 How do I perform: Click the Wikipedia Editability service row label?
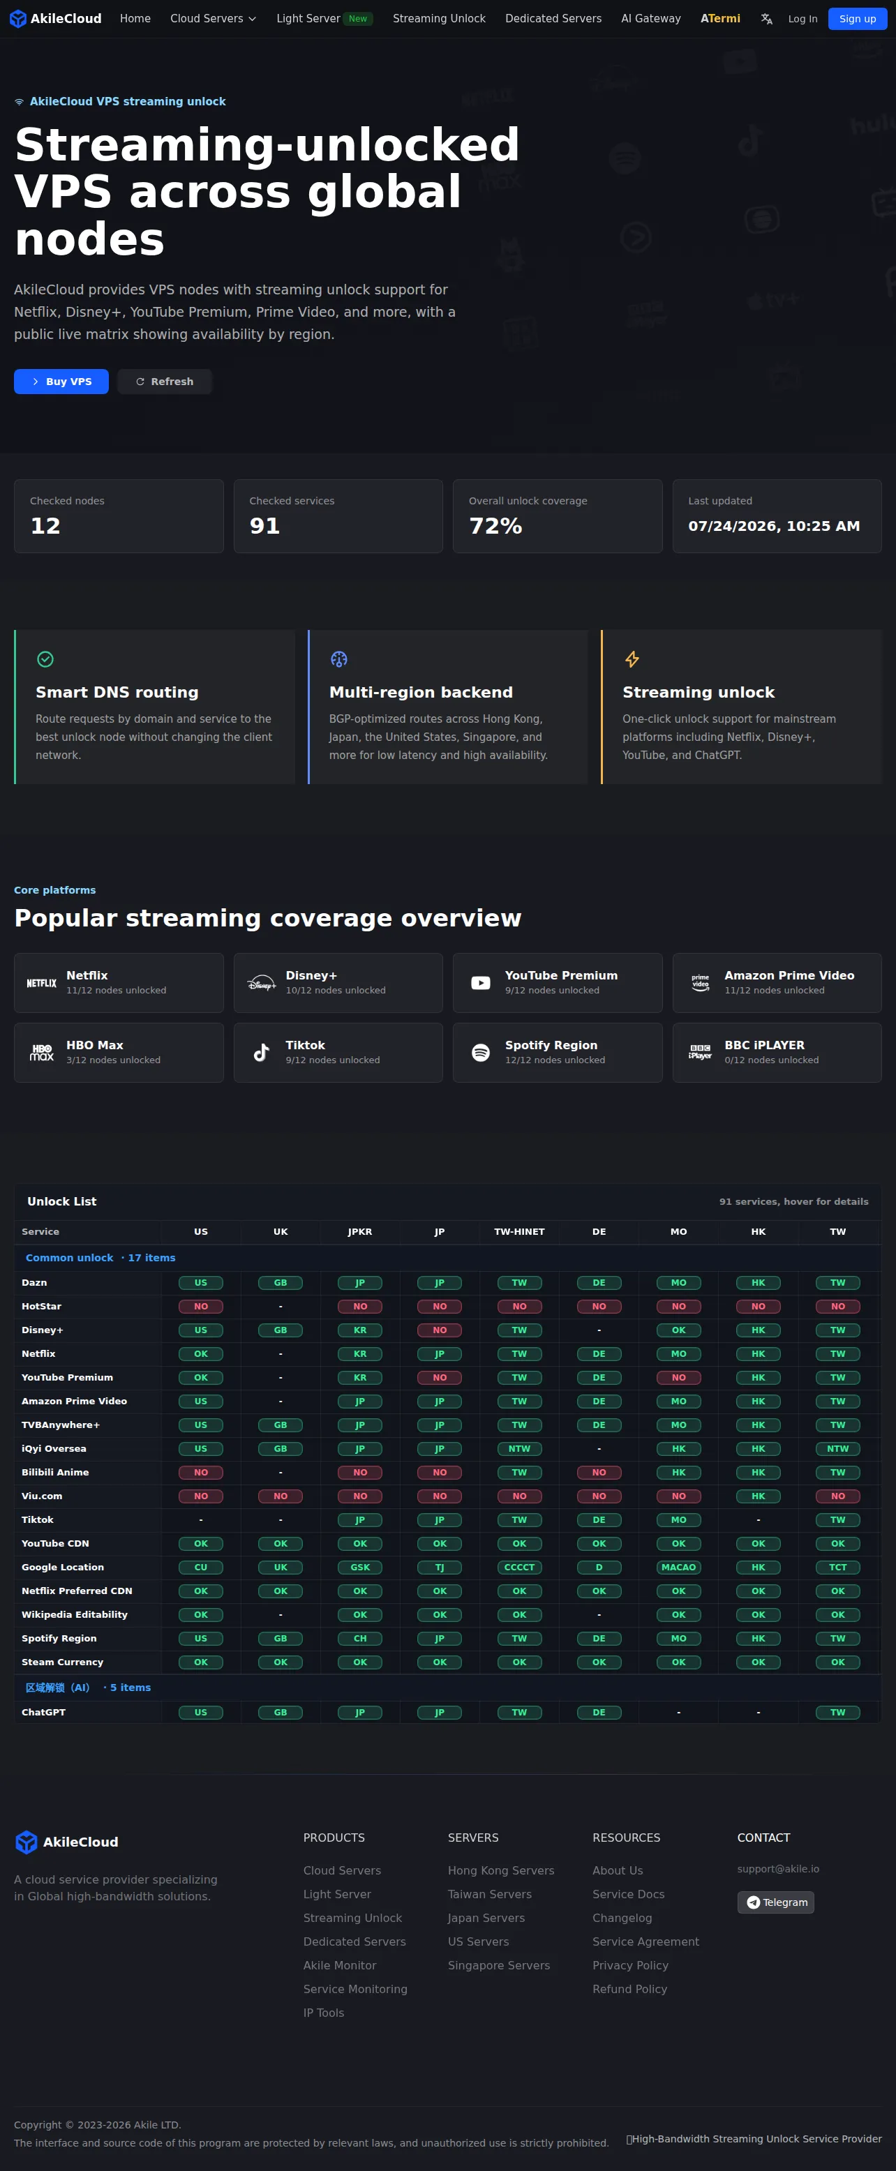pyautogui.click(x=74, y=1615)
